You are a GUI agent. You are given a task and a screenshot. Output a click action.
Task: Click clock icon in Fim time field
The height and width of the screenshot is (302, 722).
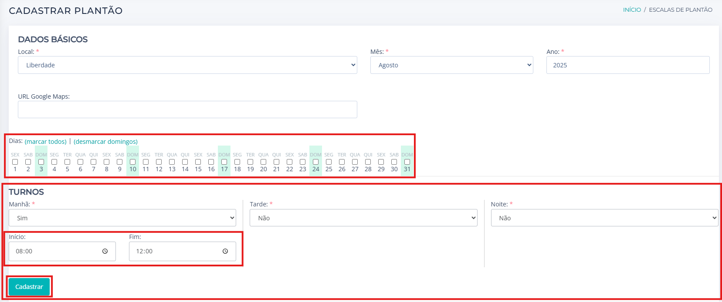[x=225, y=251]
